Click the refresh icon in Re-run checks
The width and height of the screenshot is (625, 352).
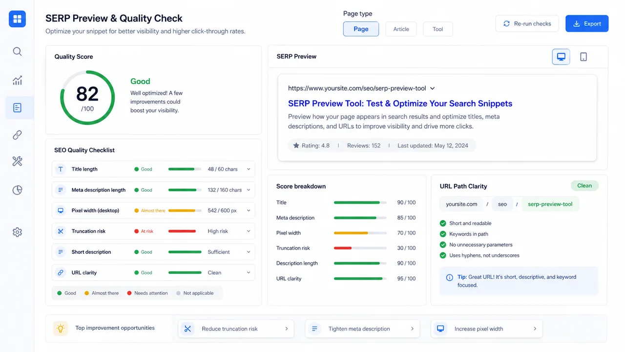tap(506, 23)
